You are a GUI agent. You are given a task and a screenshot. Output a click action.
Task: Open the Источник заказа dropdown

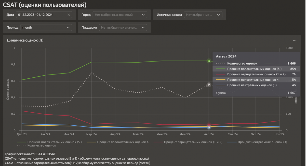(x=203, y=15)
